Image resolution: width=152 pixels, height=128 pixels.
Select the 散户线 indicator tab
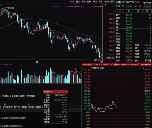point(17,107)
